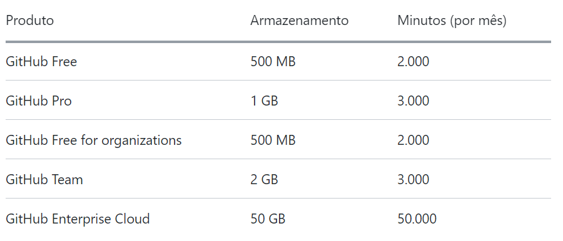Click the Armazenamento column header
563x241 pixels.
pyautogui.click(x=300, y=21)
